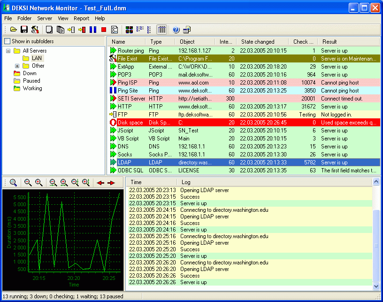Click the copy documents toolbar icon
Image resolution: width=383 pixels, height=302 pixels.
click(x=61, y=30)
